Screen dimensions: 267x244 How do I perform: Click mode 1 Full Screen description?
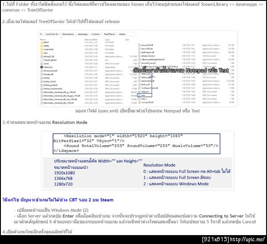pos(177,178)
